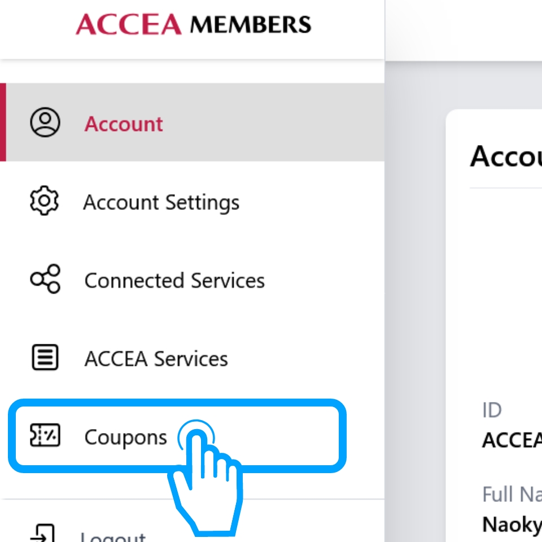Screen dimensions: 542x542
Task: Select the ACCEA ID value text
Action: click(512, 440)
